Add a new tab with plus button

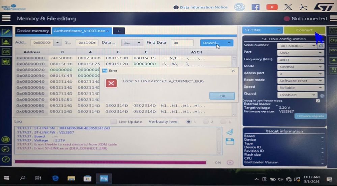[x=119, y=31]
